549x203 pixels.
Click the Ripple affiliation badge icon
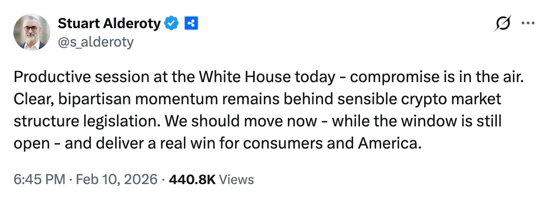[191, 23]
